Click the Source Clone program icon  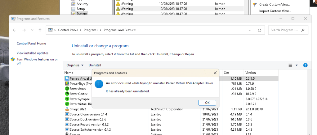click(67, 114)
